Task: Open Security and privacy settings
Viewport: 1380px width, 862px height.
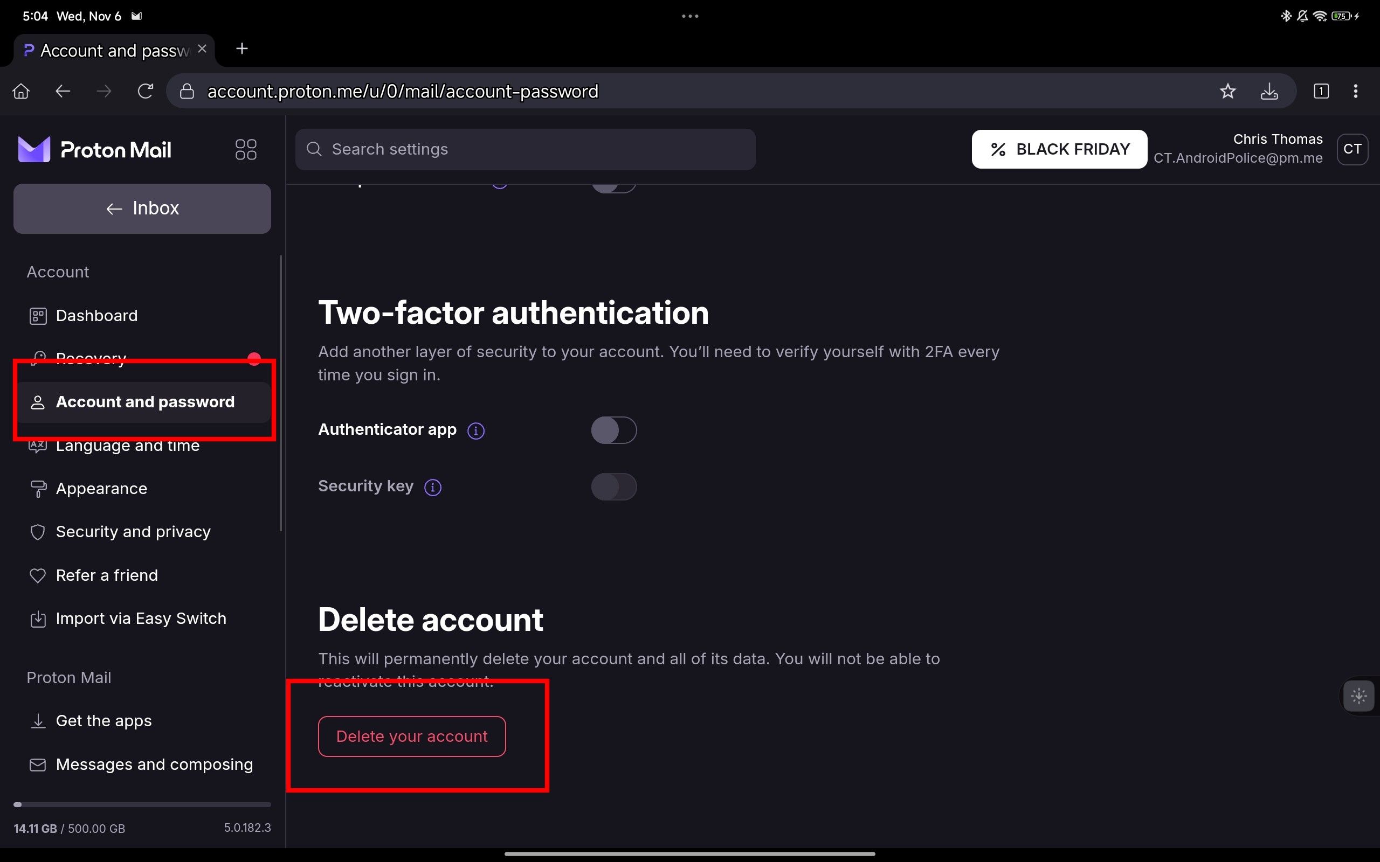Action: [x=132, y=531]
